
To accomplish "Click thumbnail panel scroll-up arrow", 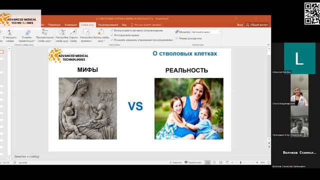I will click(9, 48).
